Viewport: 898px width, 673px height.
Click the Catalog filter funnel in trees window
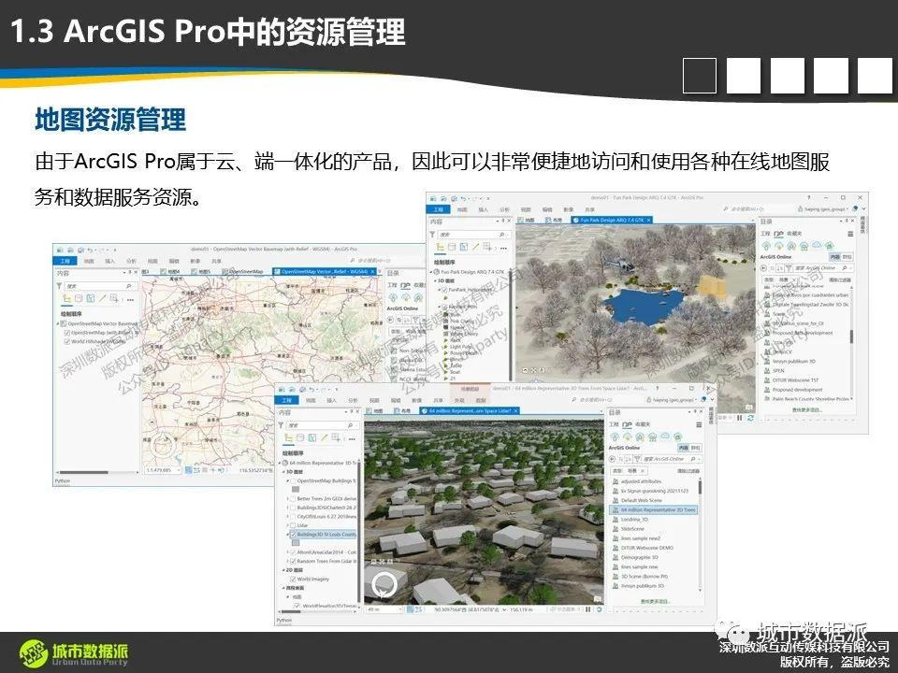[637, 459]
